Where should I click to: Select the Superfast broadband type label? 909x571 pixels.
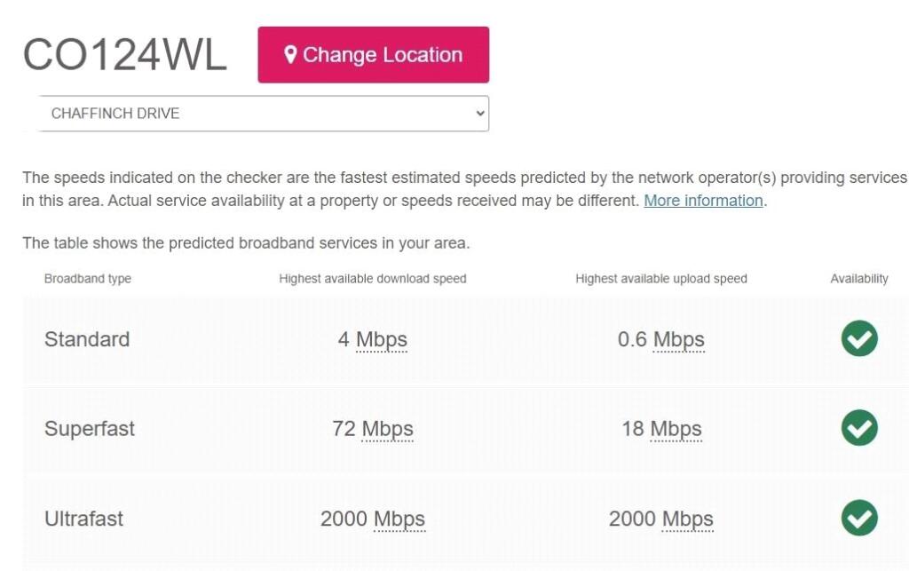90,429
